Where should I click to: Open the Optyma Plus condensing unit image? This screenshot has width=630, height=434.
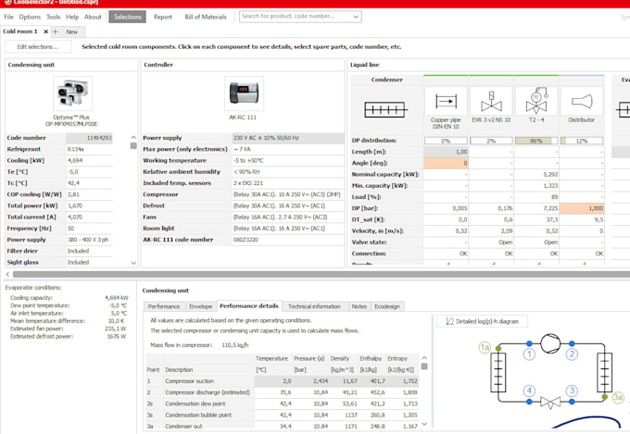(x=72, y=93)
